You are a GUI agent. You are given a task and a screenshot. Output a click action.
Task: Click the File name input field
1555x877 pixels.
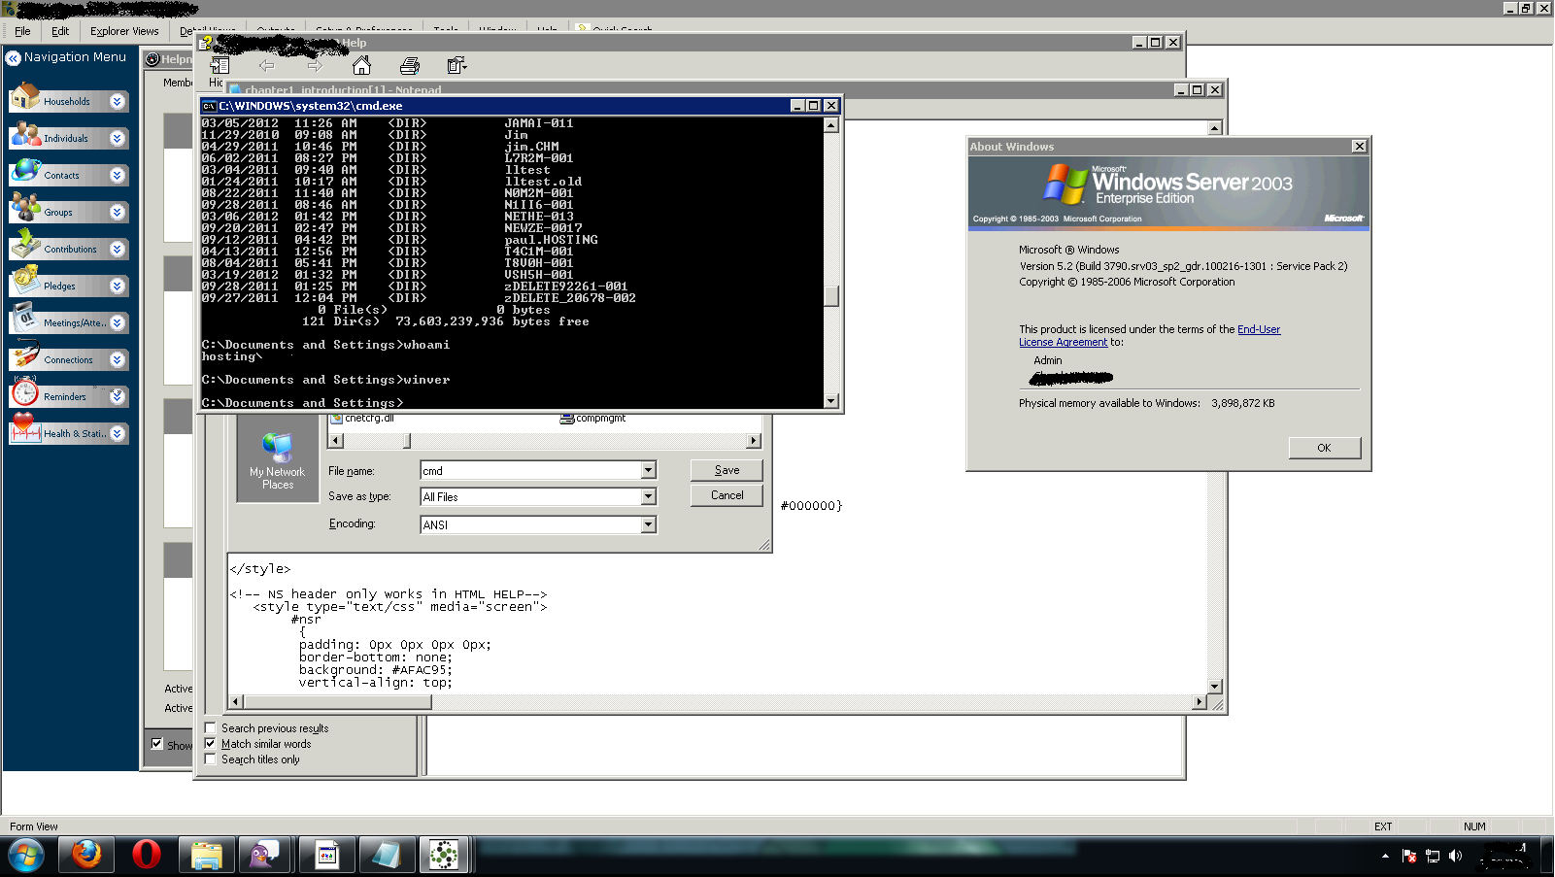pyautogui.click(x=531, y=470)
